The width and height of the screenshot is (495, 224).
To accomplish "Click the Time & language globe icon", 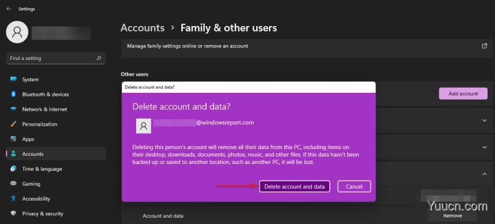I will tap(13, 169).
